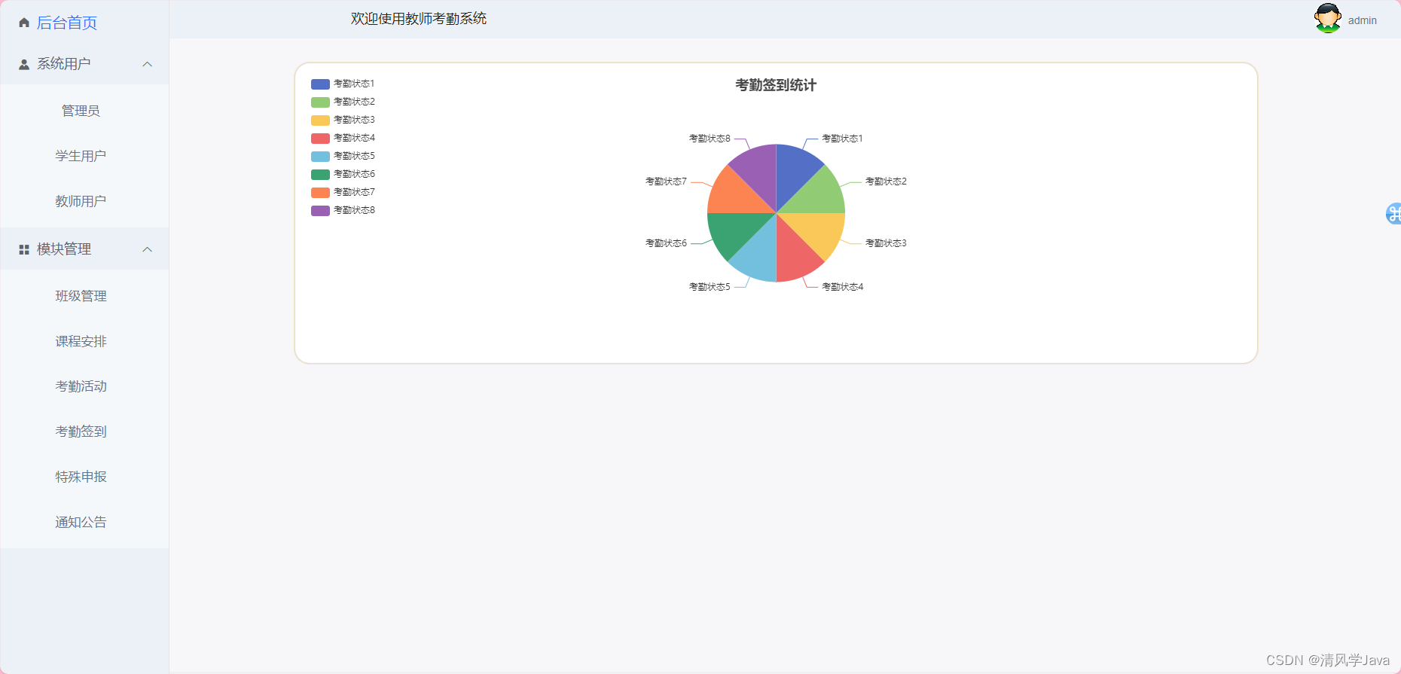Click pie label 考勤状态6 near chart
This screenshot has width=1401, height=674.
tap(666, 243)
